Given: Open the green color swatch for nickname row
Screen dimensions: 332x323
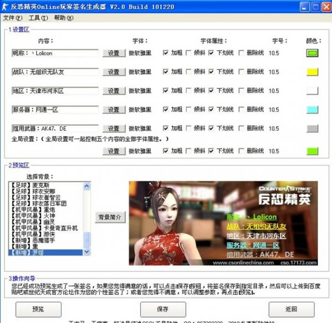Looking at the screenshot, I should pos(312,53).
